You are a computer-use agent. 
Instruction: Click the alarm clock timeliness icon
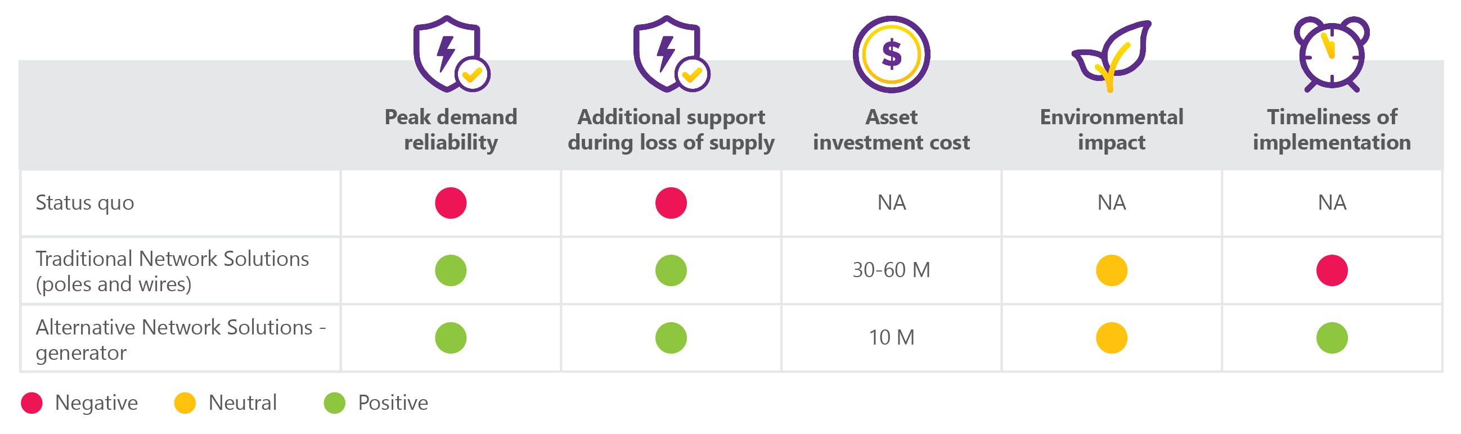(1331, 55)
